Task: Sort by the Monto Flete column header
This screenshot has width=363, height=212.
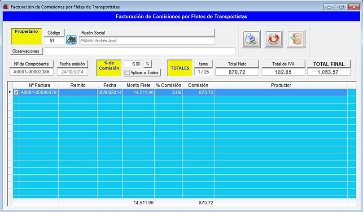Action: [138, 85]
